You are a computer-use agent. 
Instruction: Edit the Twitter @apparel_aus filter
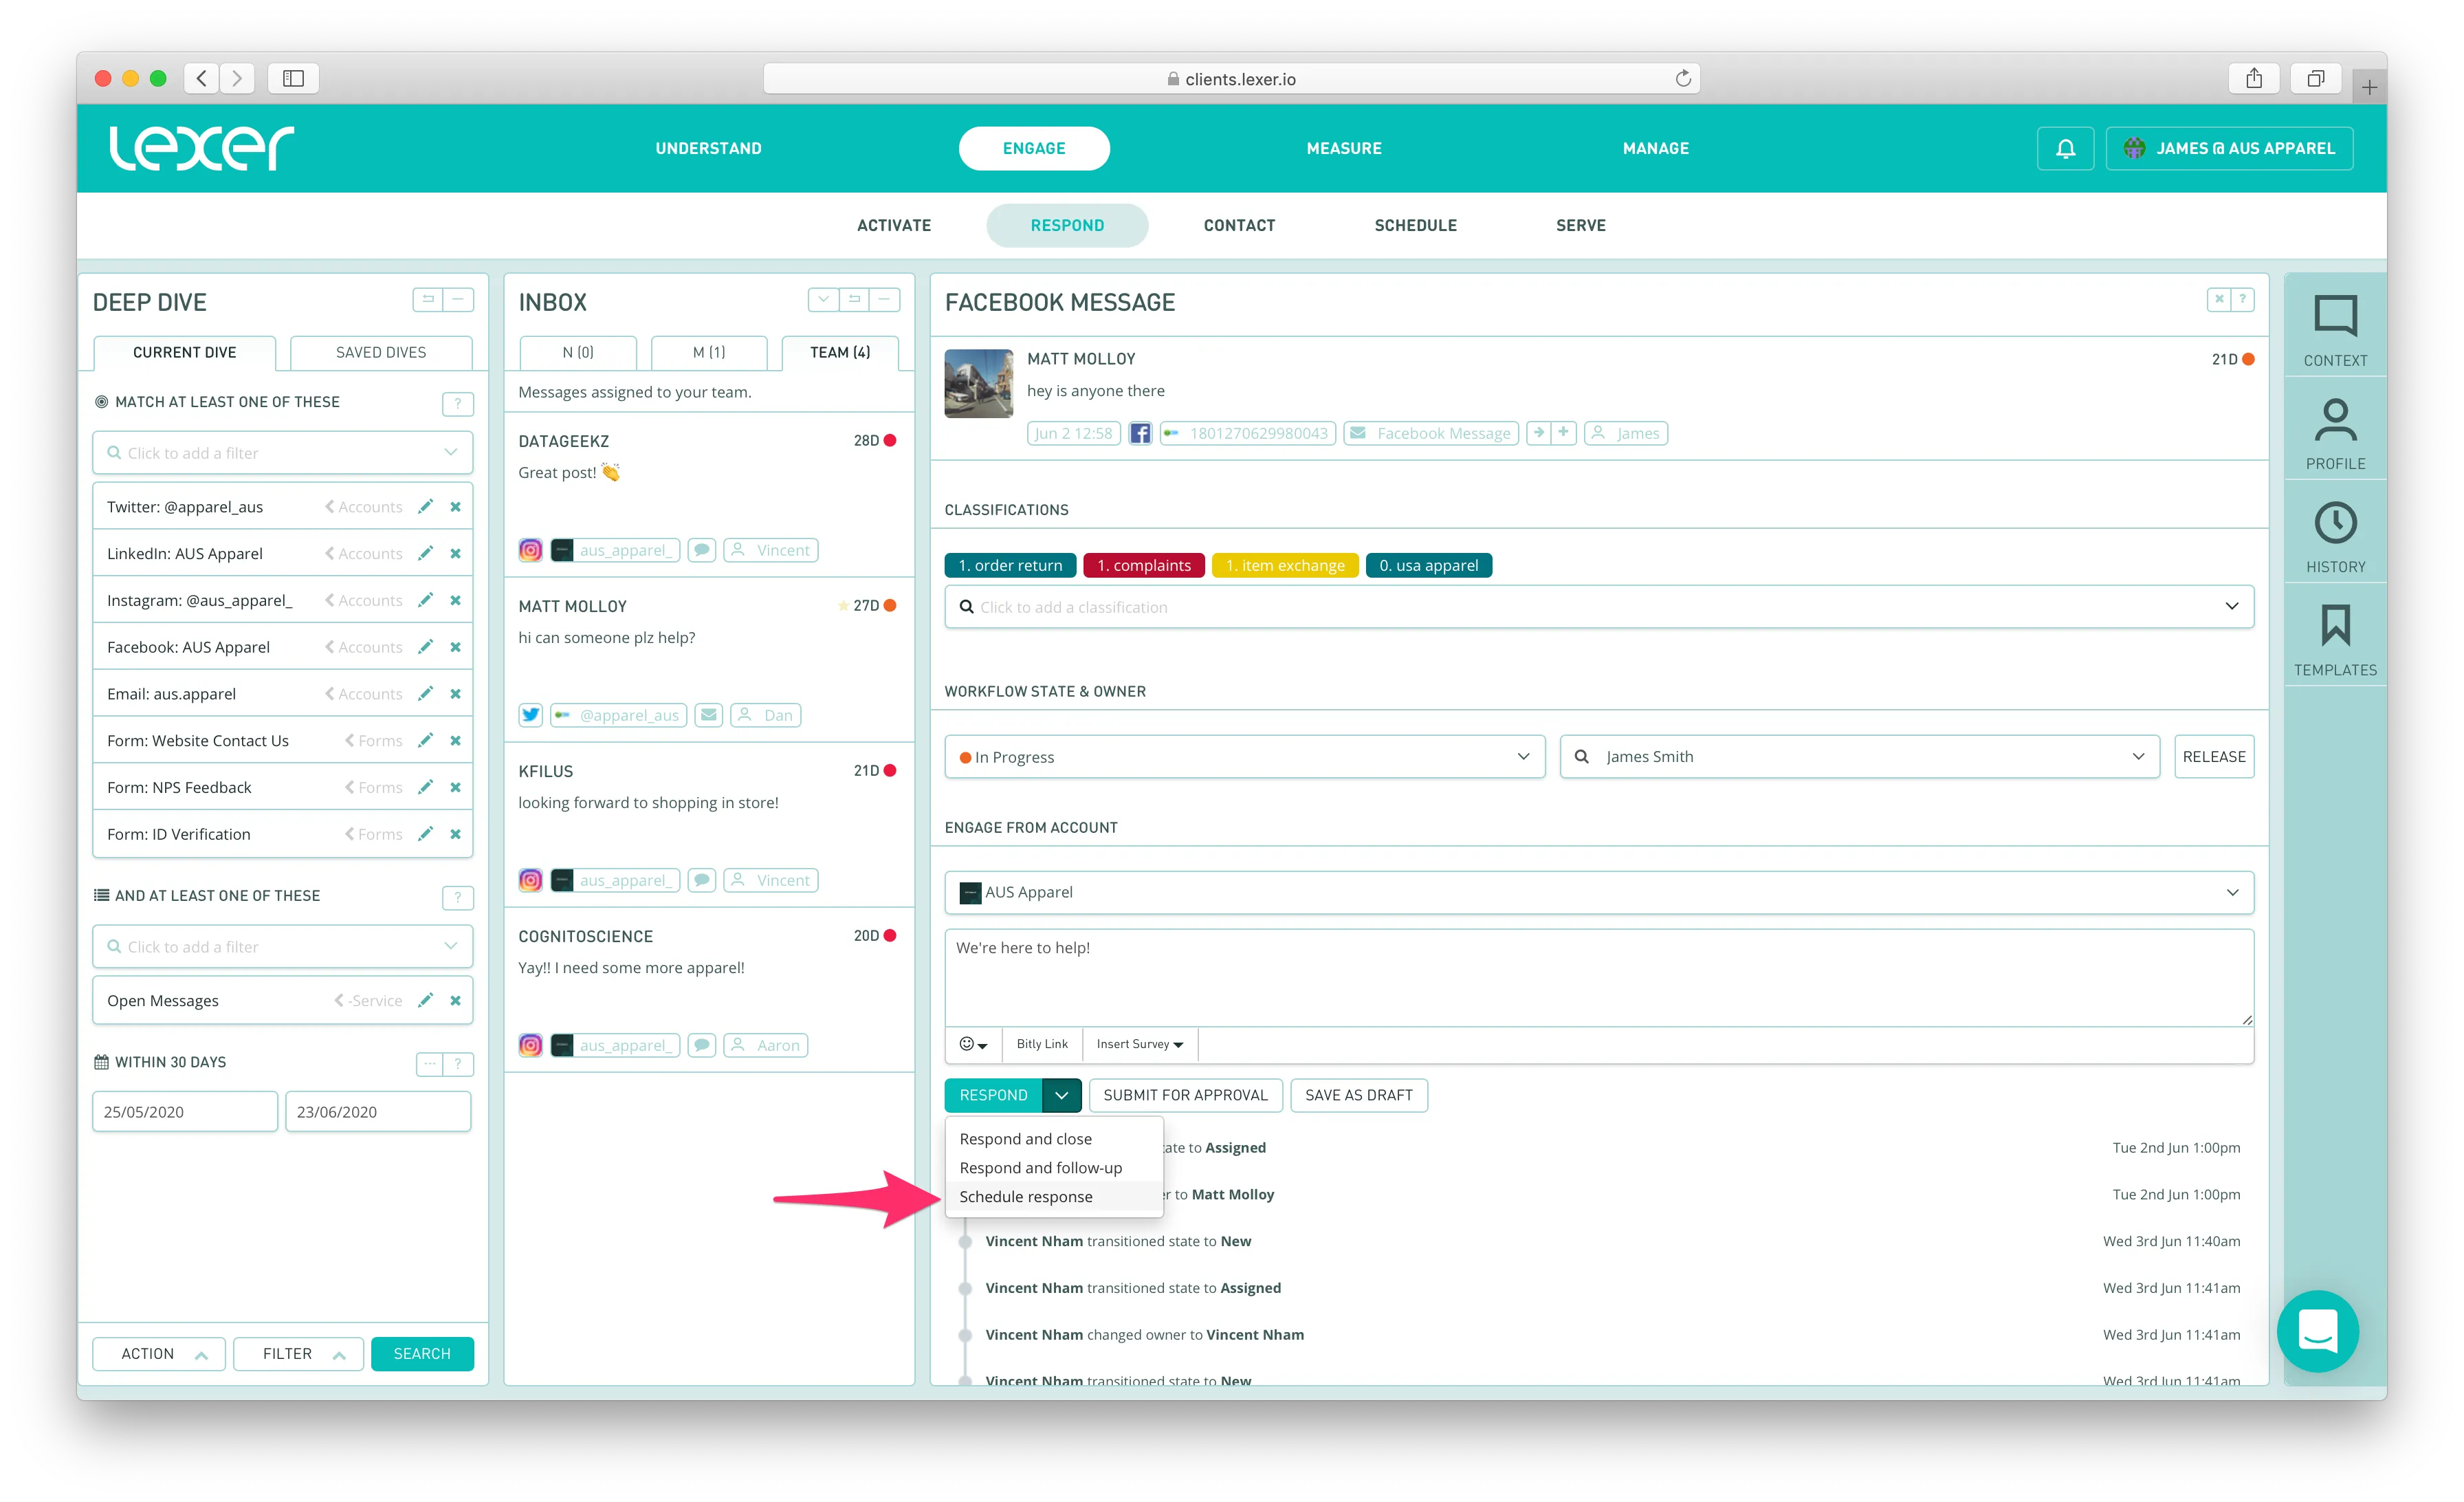[x=425, y=507]
